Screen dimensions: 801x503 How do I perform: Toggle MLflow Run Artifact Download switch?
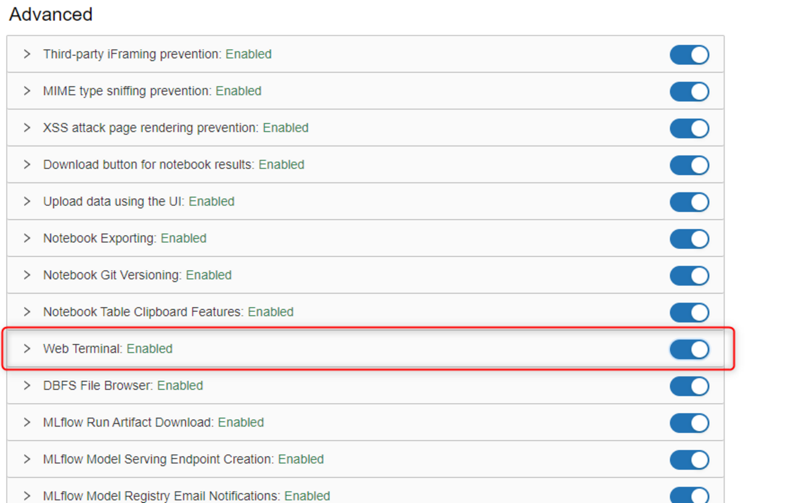pos(689,423)
